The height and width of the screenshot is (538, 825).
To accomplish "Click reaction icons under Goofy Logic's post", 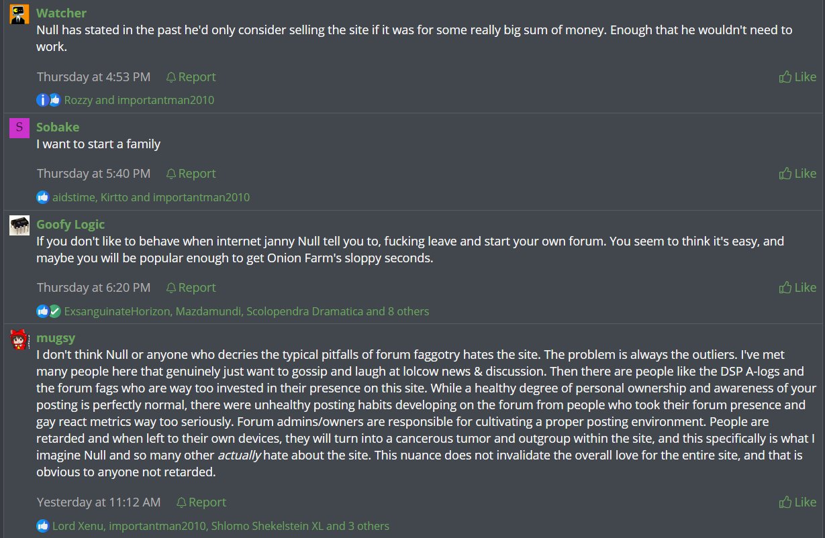I will [49, 311].
